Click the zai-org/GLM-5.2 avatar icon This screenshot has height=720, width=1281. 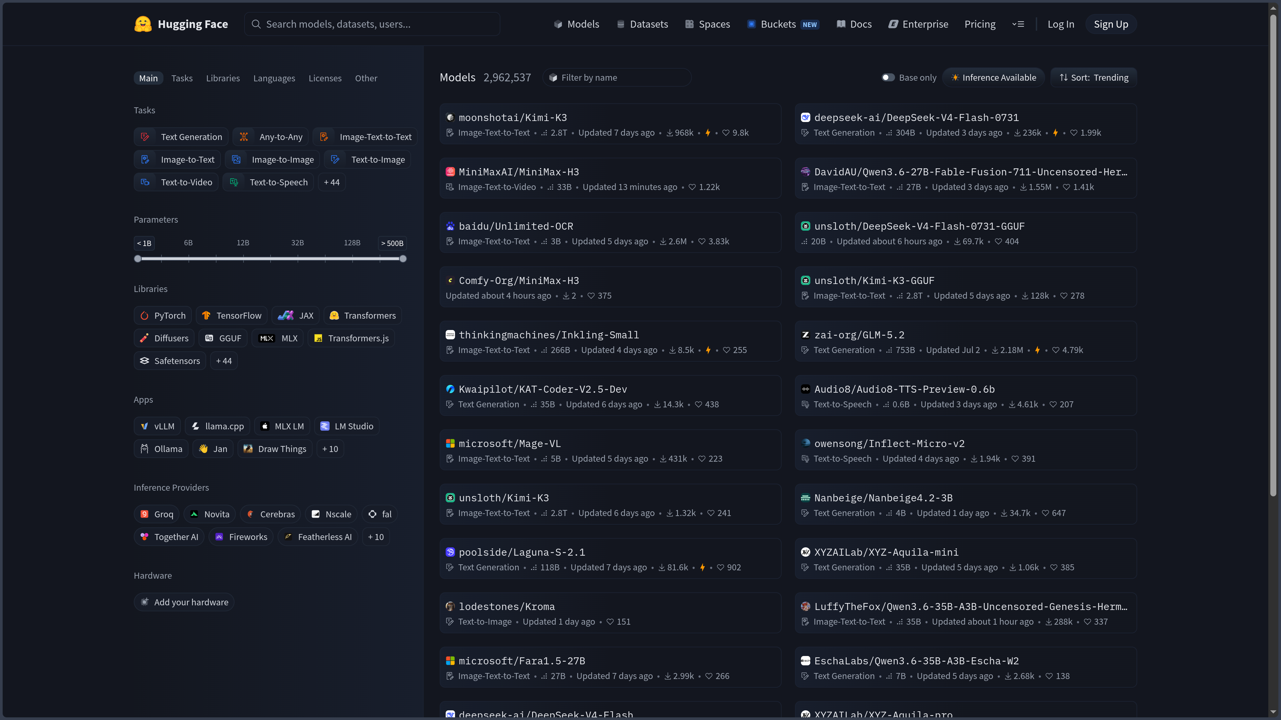pyautogui.click(x=806, y=334)
